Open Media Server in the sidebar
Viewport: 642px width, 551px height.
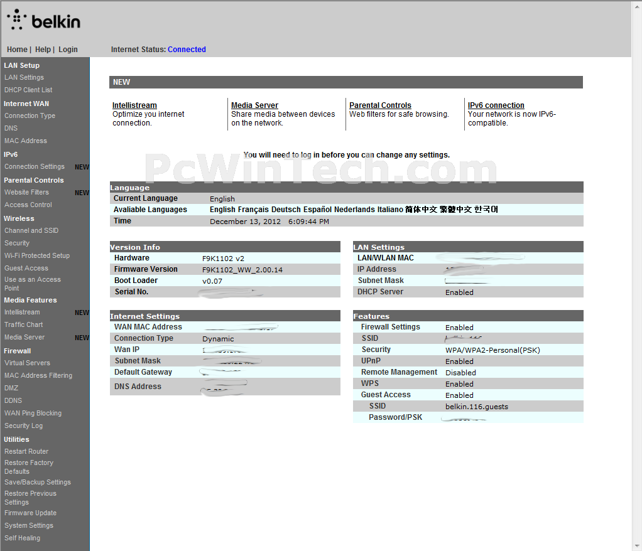coord(24,338)
